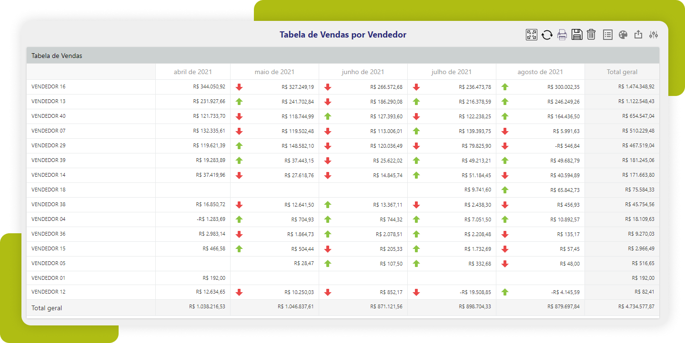Screen dimensions: 685x343
Task: Print the sales table
Action: pos(562,35)
